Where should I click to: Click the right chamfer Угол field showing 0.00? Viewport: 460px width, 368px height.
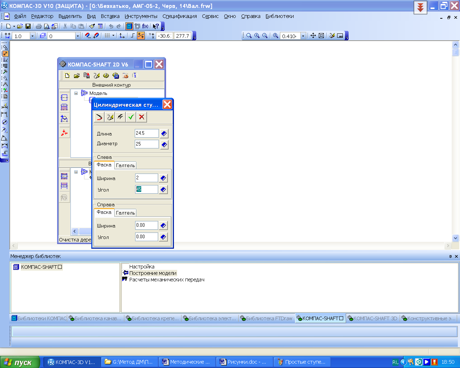click(146, 237)
